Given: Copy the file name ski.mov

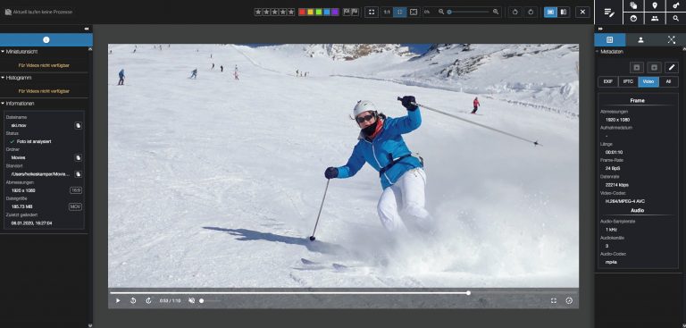Looking at the screenshot, I should [78, 126].
